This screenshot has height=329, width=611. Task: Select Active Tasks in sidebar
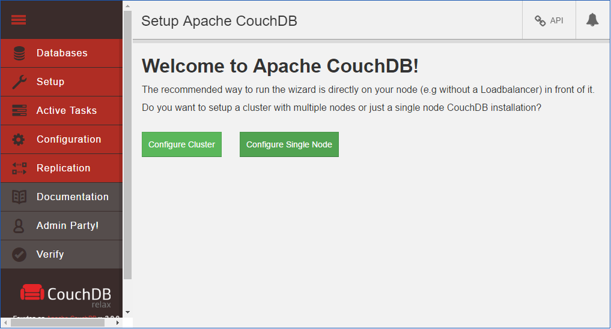[x=66, y=111]
